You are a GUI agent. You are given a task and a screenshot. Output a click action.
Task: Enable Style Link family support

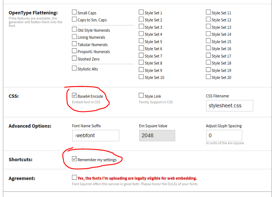tap(141, 96)
